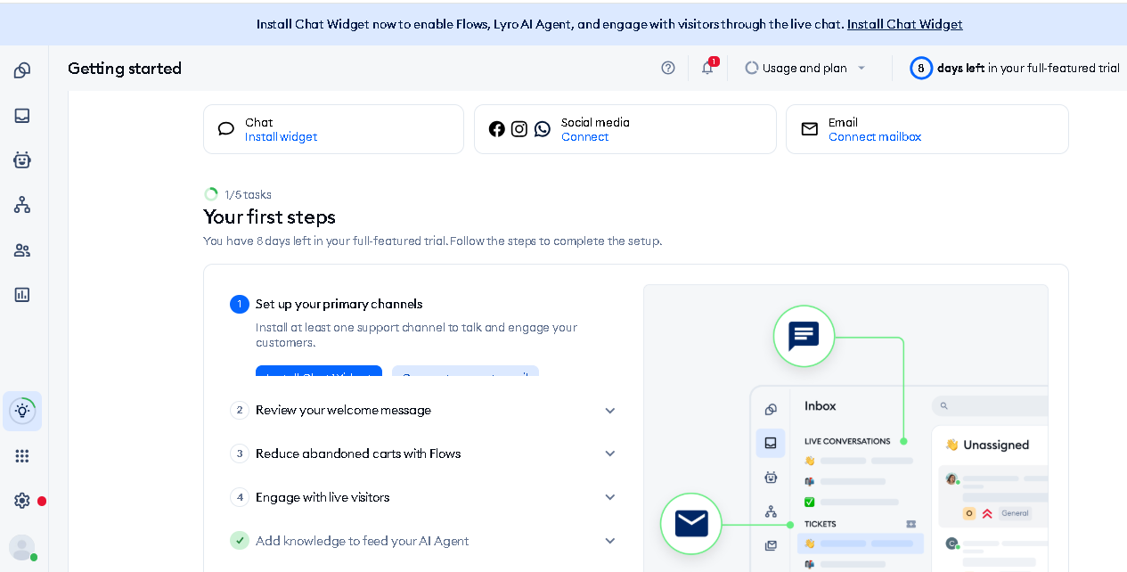Open the Customers people sidebar icon
Viewport: 1127px width, 572px height.
[x=22, y=249]
